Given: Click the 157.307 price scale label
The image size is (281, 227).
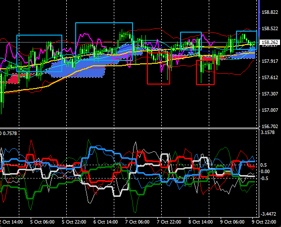Looking at the screenshot, I should (270, 93).
